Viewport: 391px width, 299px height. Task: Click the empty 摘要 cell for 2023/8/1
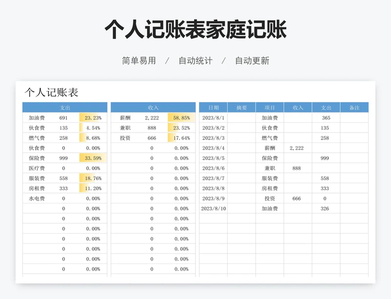(241, 118)
